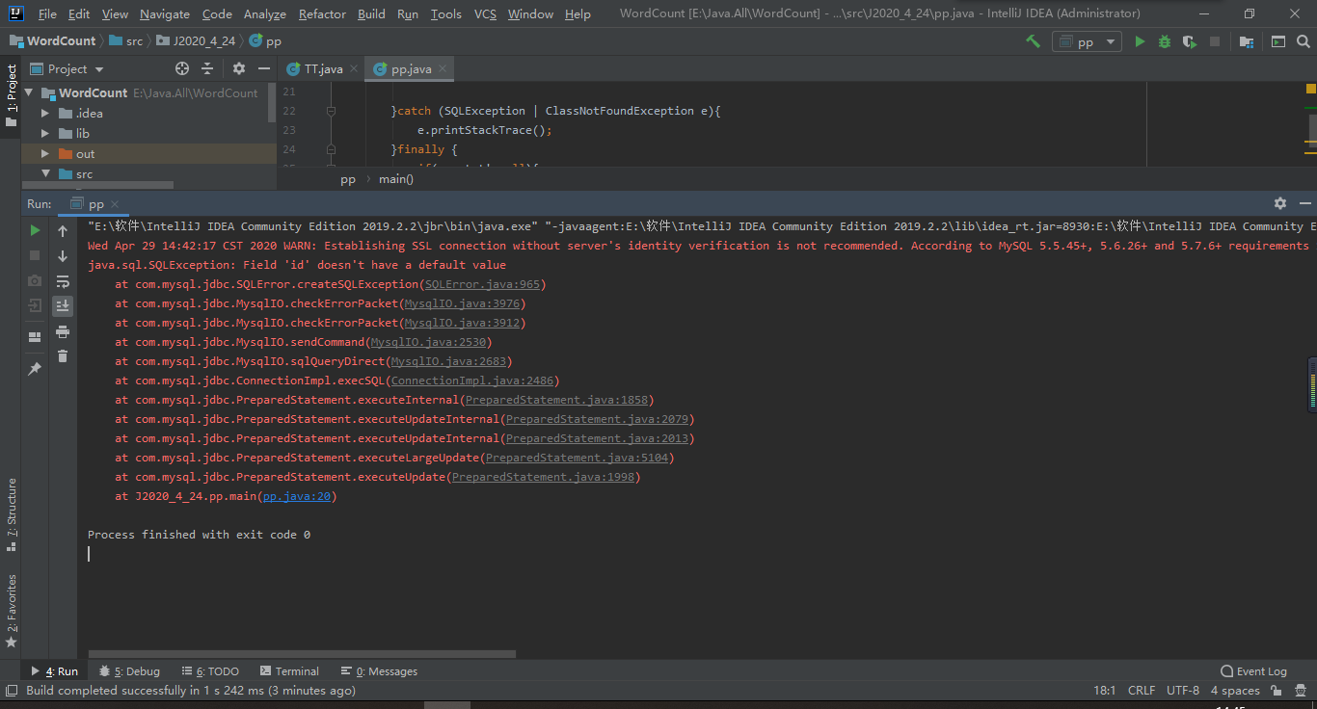Viewport: 1317px width, 709px height.
Task: Open the File menu
Action: pyautogui.click(x=47, y=13)
